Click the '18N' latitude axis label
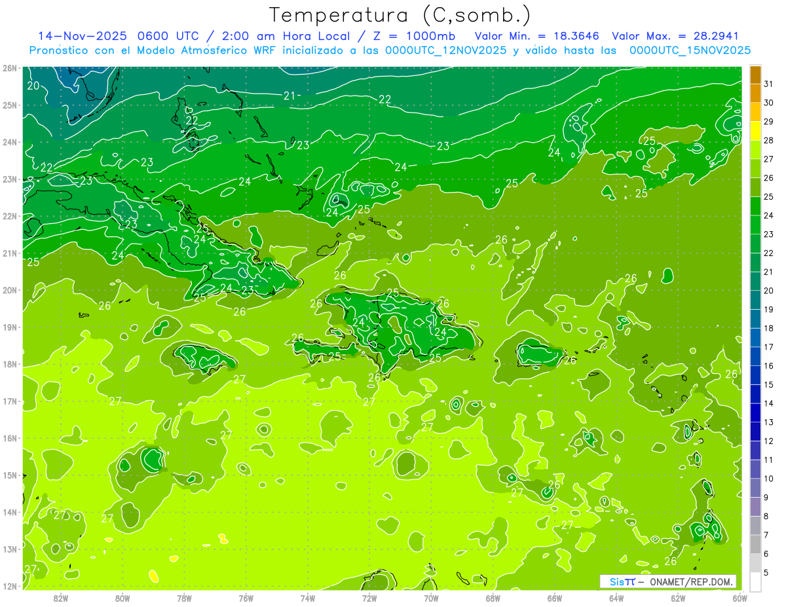 (x=10, y=364)
